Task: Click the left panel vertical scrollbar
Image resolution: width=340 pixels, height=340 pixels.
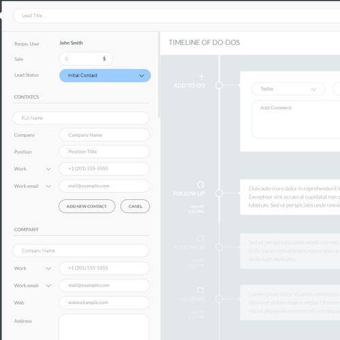Action: [x=159, y=75]
